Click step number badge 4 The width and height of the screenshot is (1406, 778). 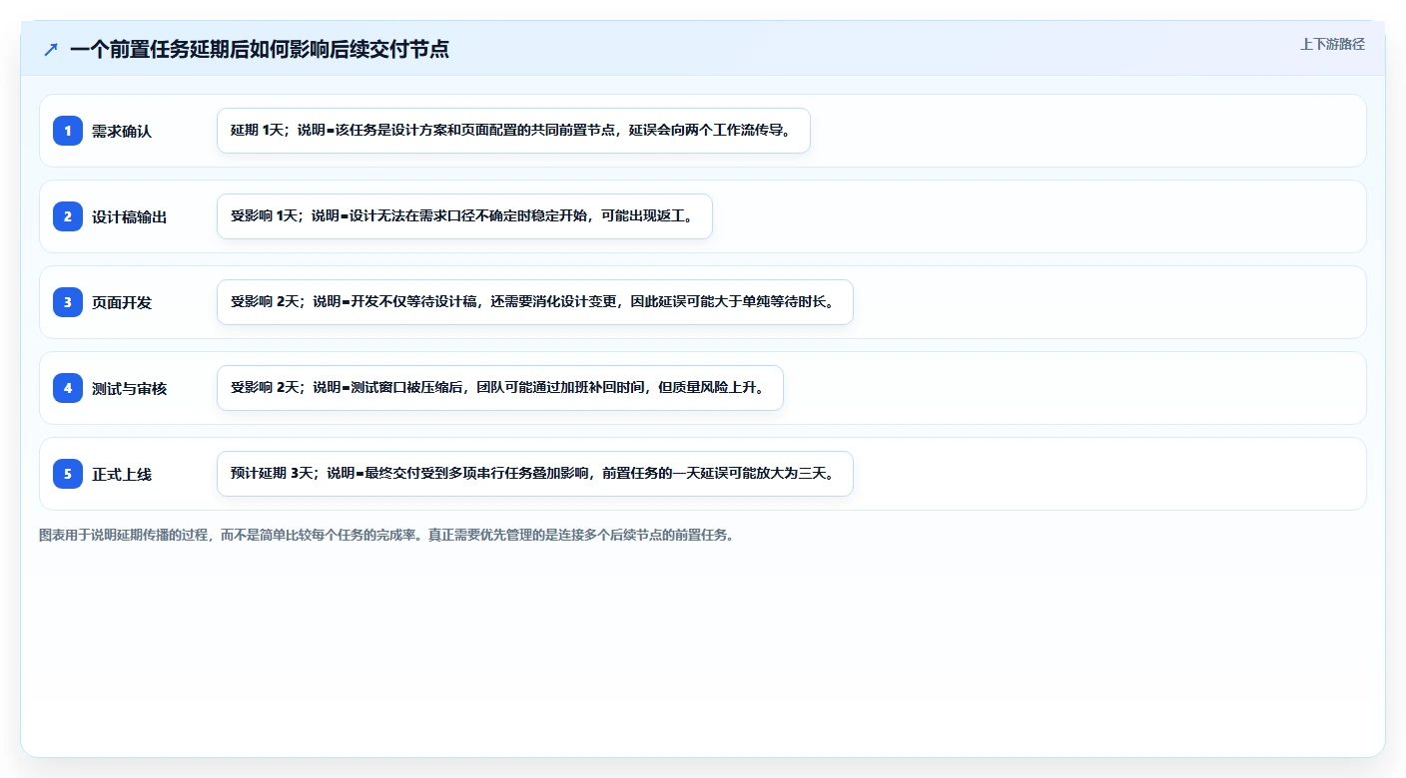pos(68,388)
